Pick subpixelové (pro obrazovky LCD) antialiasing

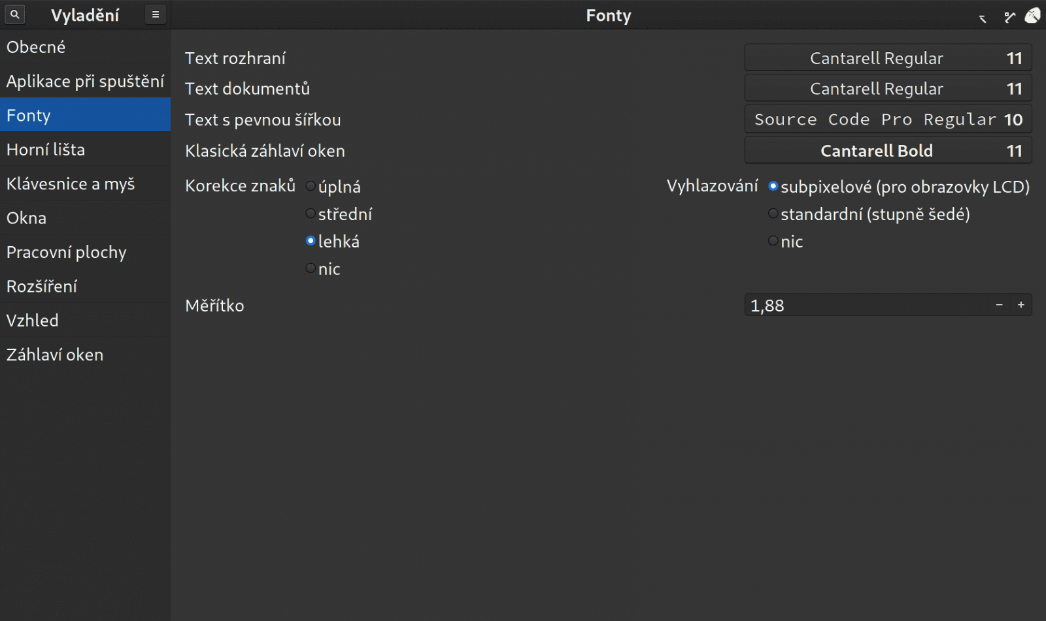pyautogui.click(x=773, y=187)
